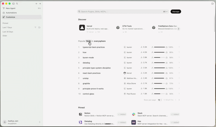The width and height of the screenshot is (216, 127).
Task: Go forward with the right arrow
Action: pos(40,4)
